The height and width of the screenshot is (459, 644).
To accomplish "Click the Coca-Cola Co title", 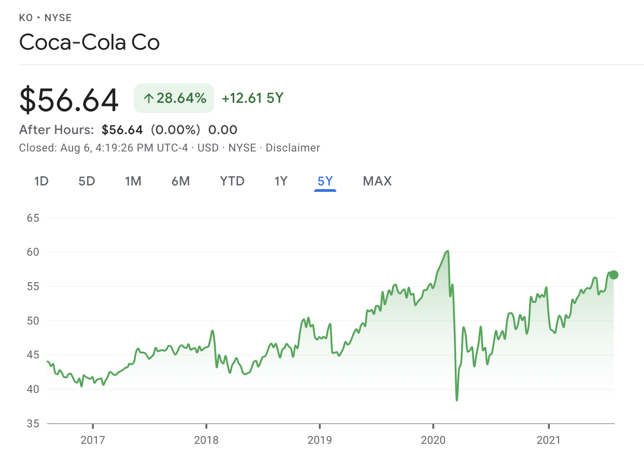I will tap(90, 43).
